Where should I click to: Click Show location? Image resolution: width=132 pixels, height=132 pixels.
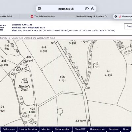point(63,129)
